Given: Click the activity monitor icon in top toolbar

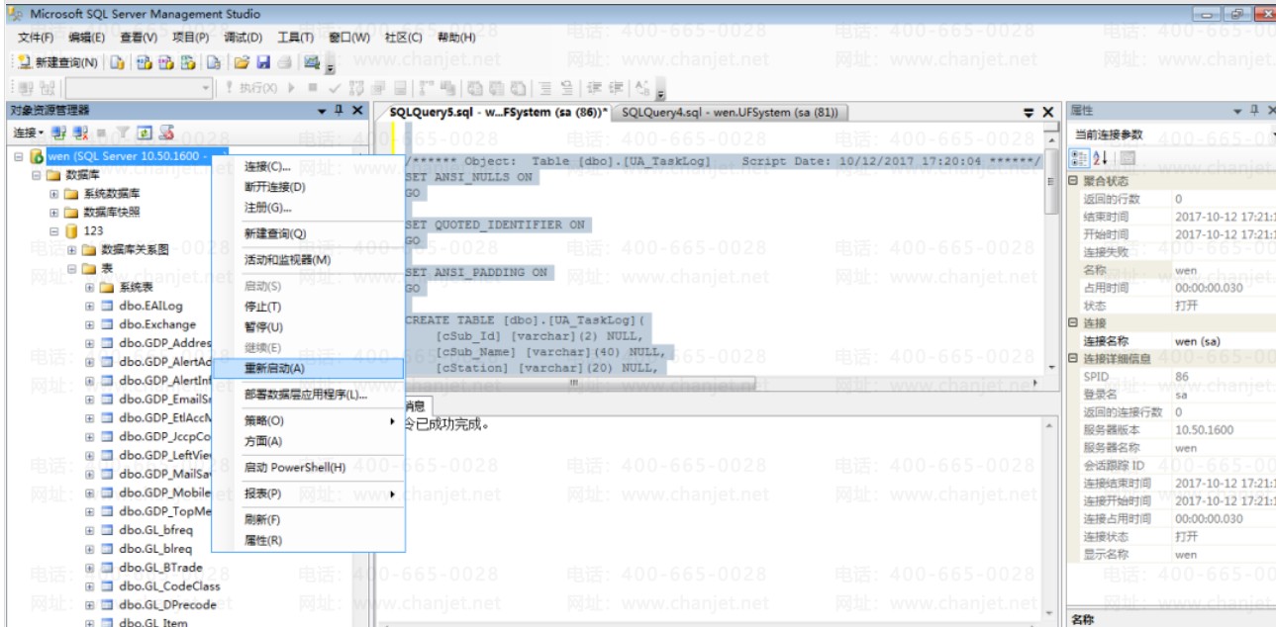Looking at the screenshot, I should [312, 62].
